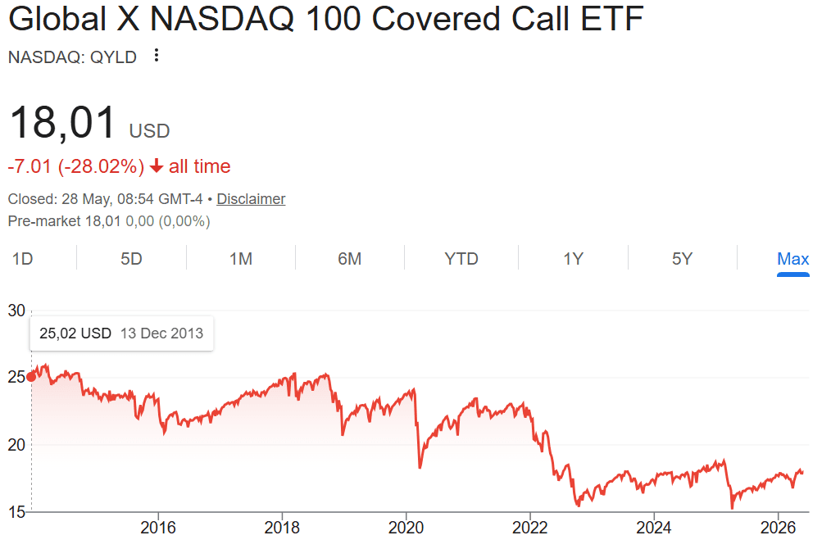Click the red down arrow next to all time
Viewport: 822px width, 558px height.
[157, 166]
